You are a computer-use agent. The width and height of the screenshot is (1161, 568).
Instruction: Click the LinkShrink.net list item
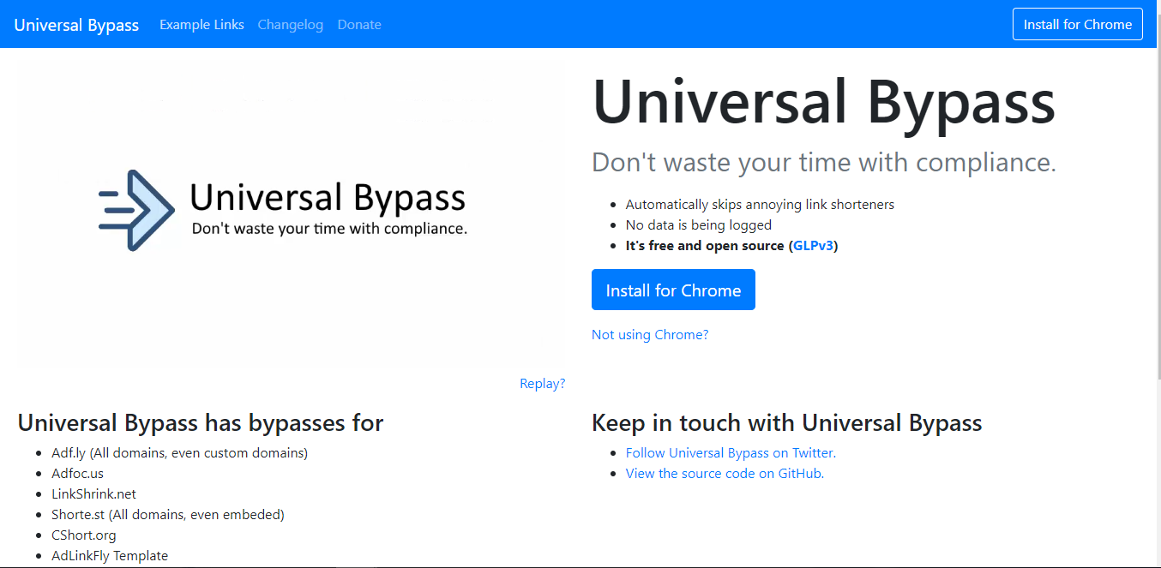coord(93,494)
